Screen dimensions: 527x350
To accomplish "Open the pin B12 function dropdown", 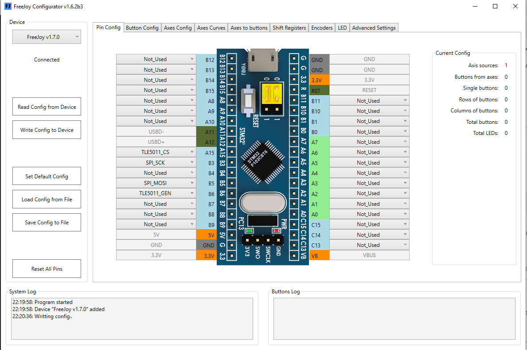I will [x=156, y=59].
